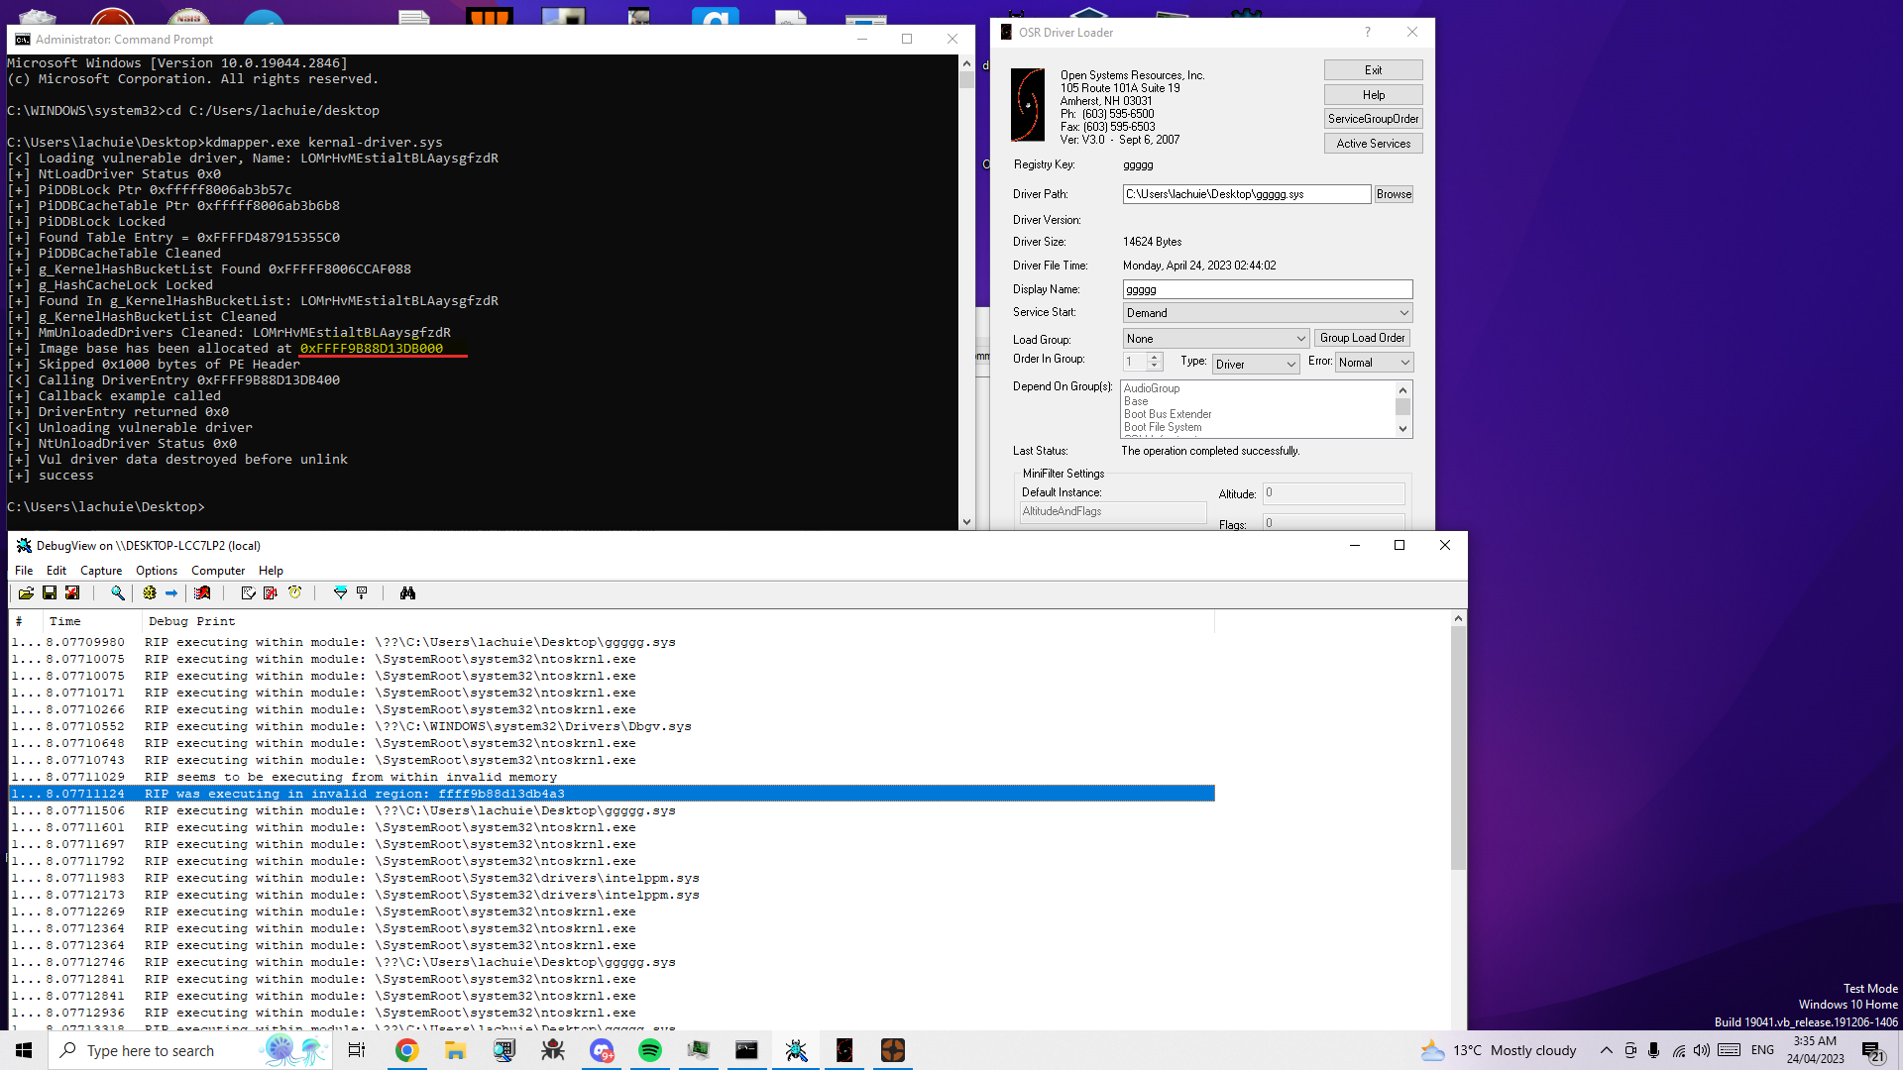Click the binoculars Find icon
This screenshot has width=1903, height=1070.
[407, 592]
